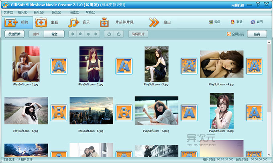Click the 删除 button

[x=36, y=34]
